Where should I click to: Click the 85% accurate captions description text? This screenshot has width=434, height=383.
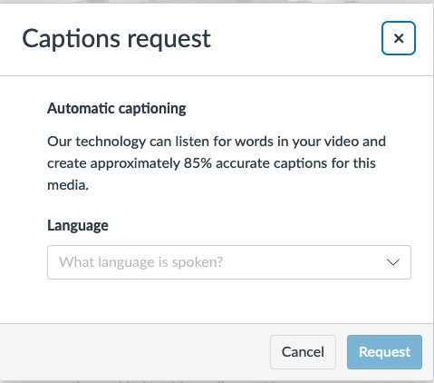(x=217, y=163)
